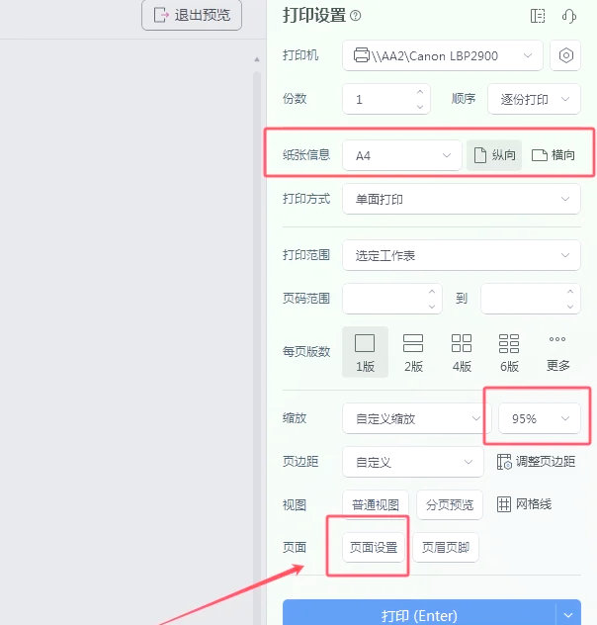The height and width of the screenshot is (625, 597).
Task: Open the A4 paper size dropdown
Action: [x=402, y=155]
